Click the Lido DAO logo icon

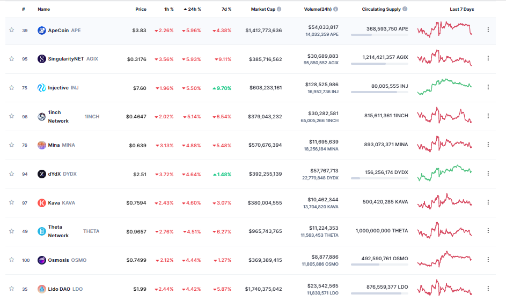click(41, 289)
